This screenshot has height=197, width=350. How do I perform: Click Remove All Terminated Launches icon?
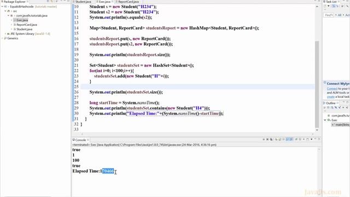271,140
